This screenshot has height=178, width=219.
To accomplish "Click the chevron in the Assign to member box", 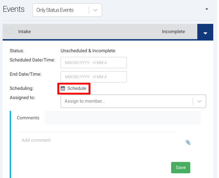I will pos(200,101).
